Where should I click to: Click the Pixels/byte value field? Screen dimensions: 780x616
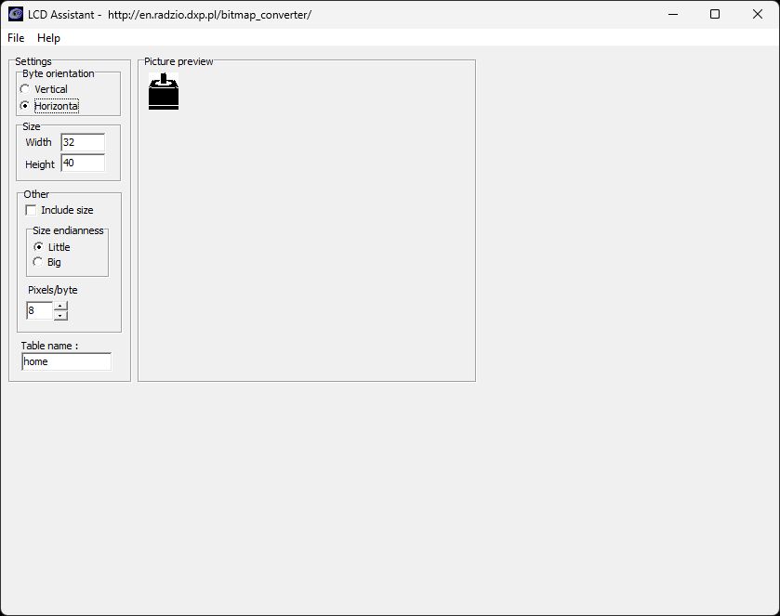tap(39, 310)
